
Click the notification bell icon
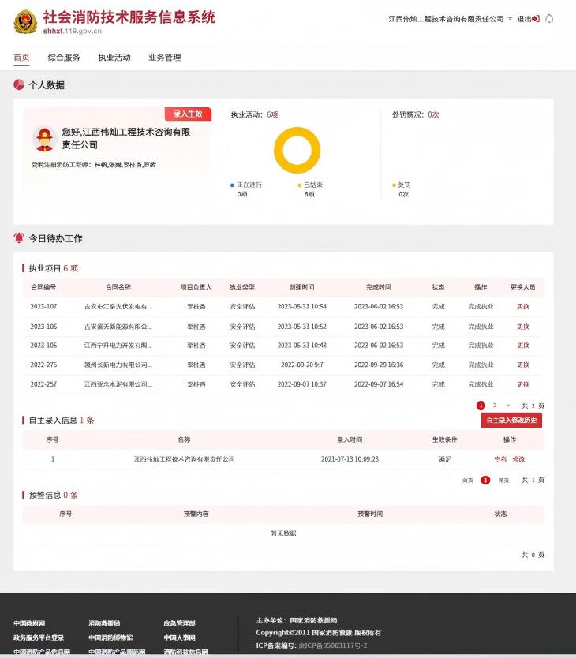[550, 19]
